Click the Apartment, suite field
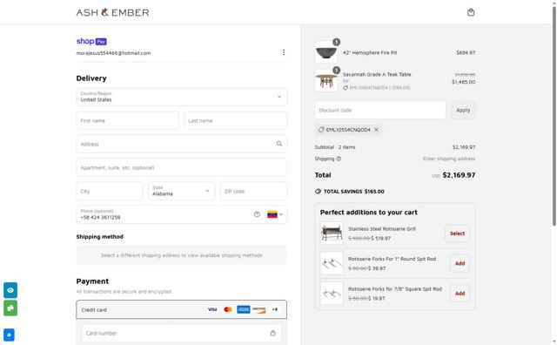The width and height of the screenshot is (557, 345). point(182,167)
